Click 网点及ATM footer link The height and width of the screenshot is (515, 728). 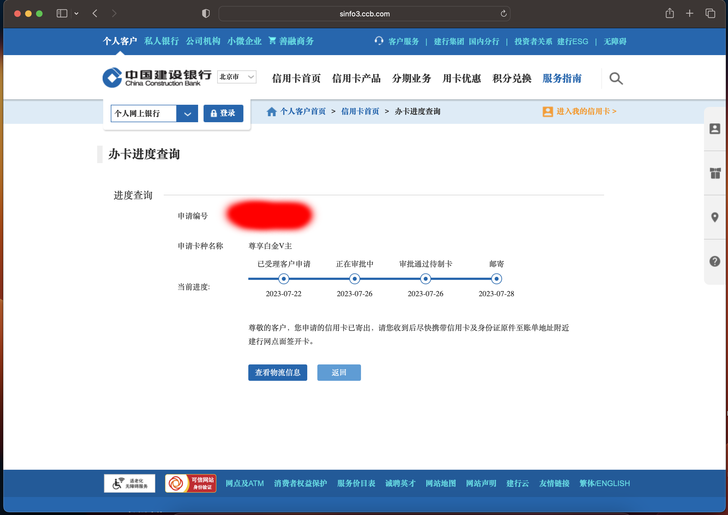point(244,483)
